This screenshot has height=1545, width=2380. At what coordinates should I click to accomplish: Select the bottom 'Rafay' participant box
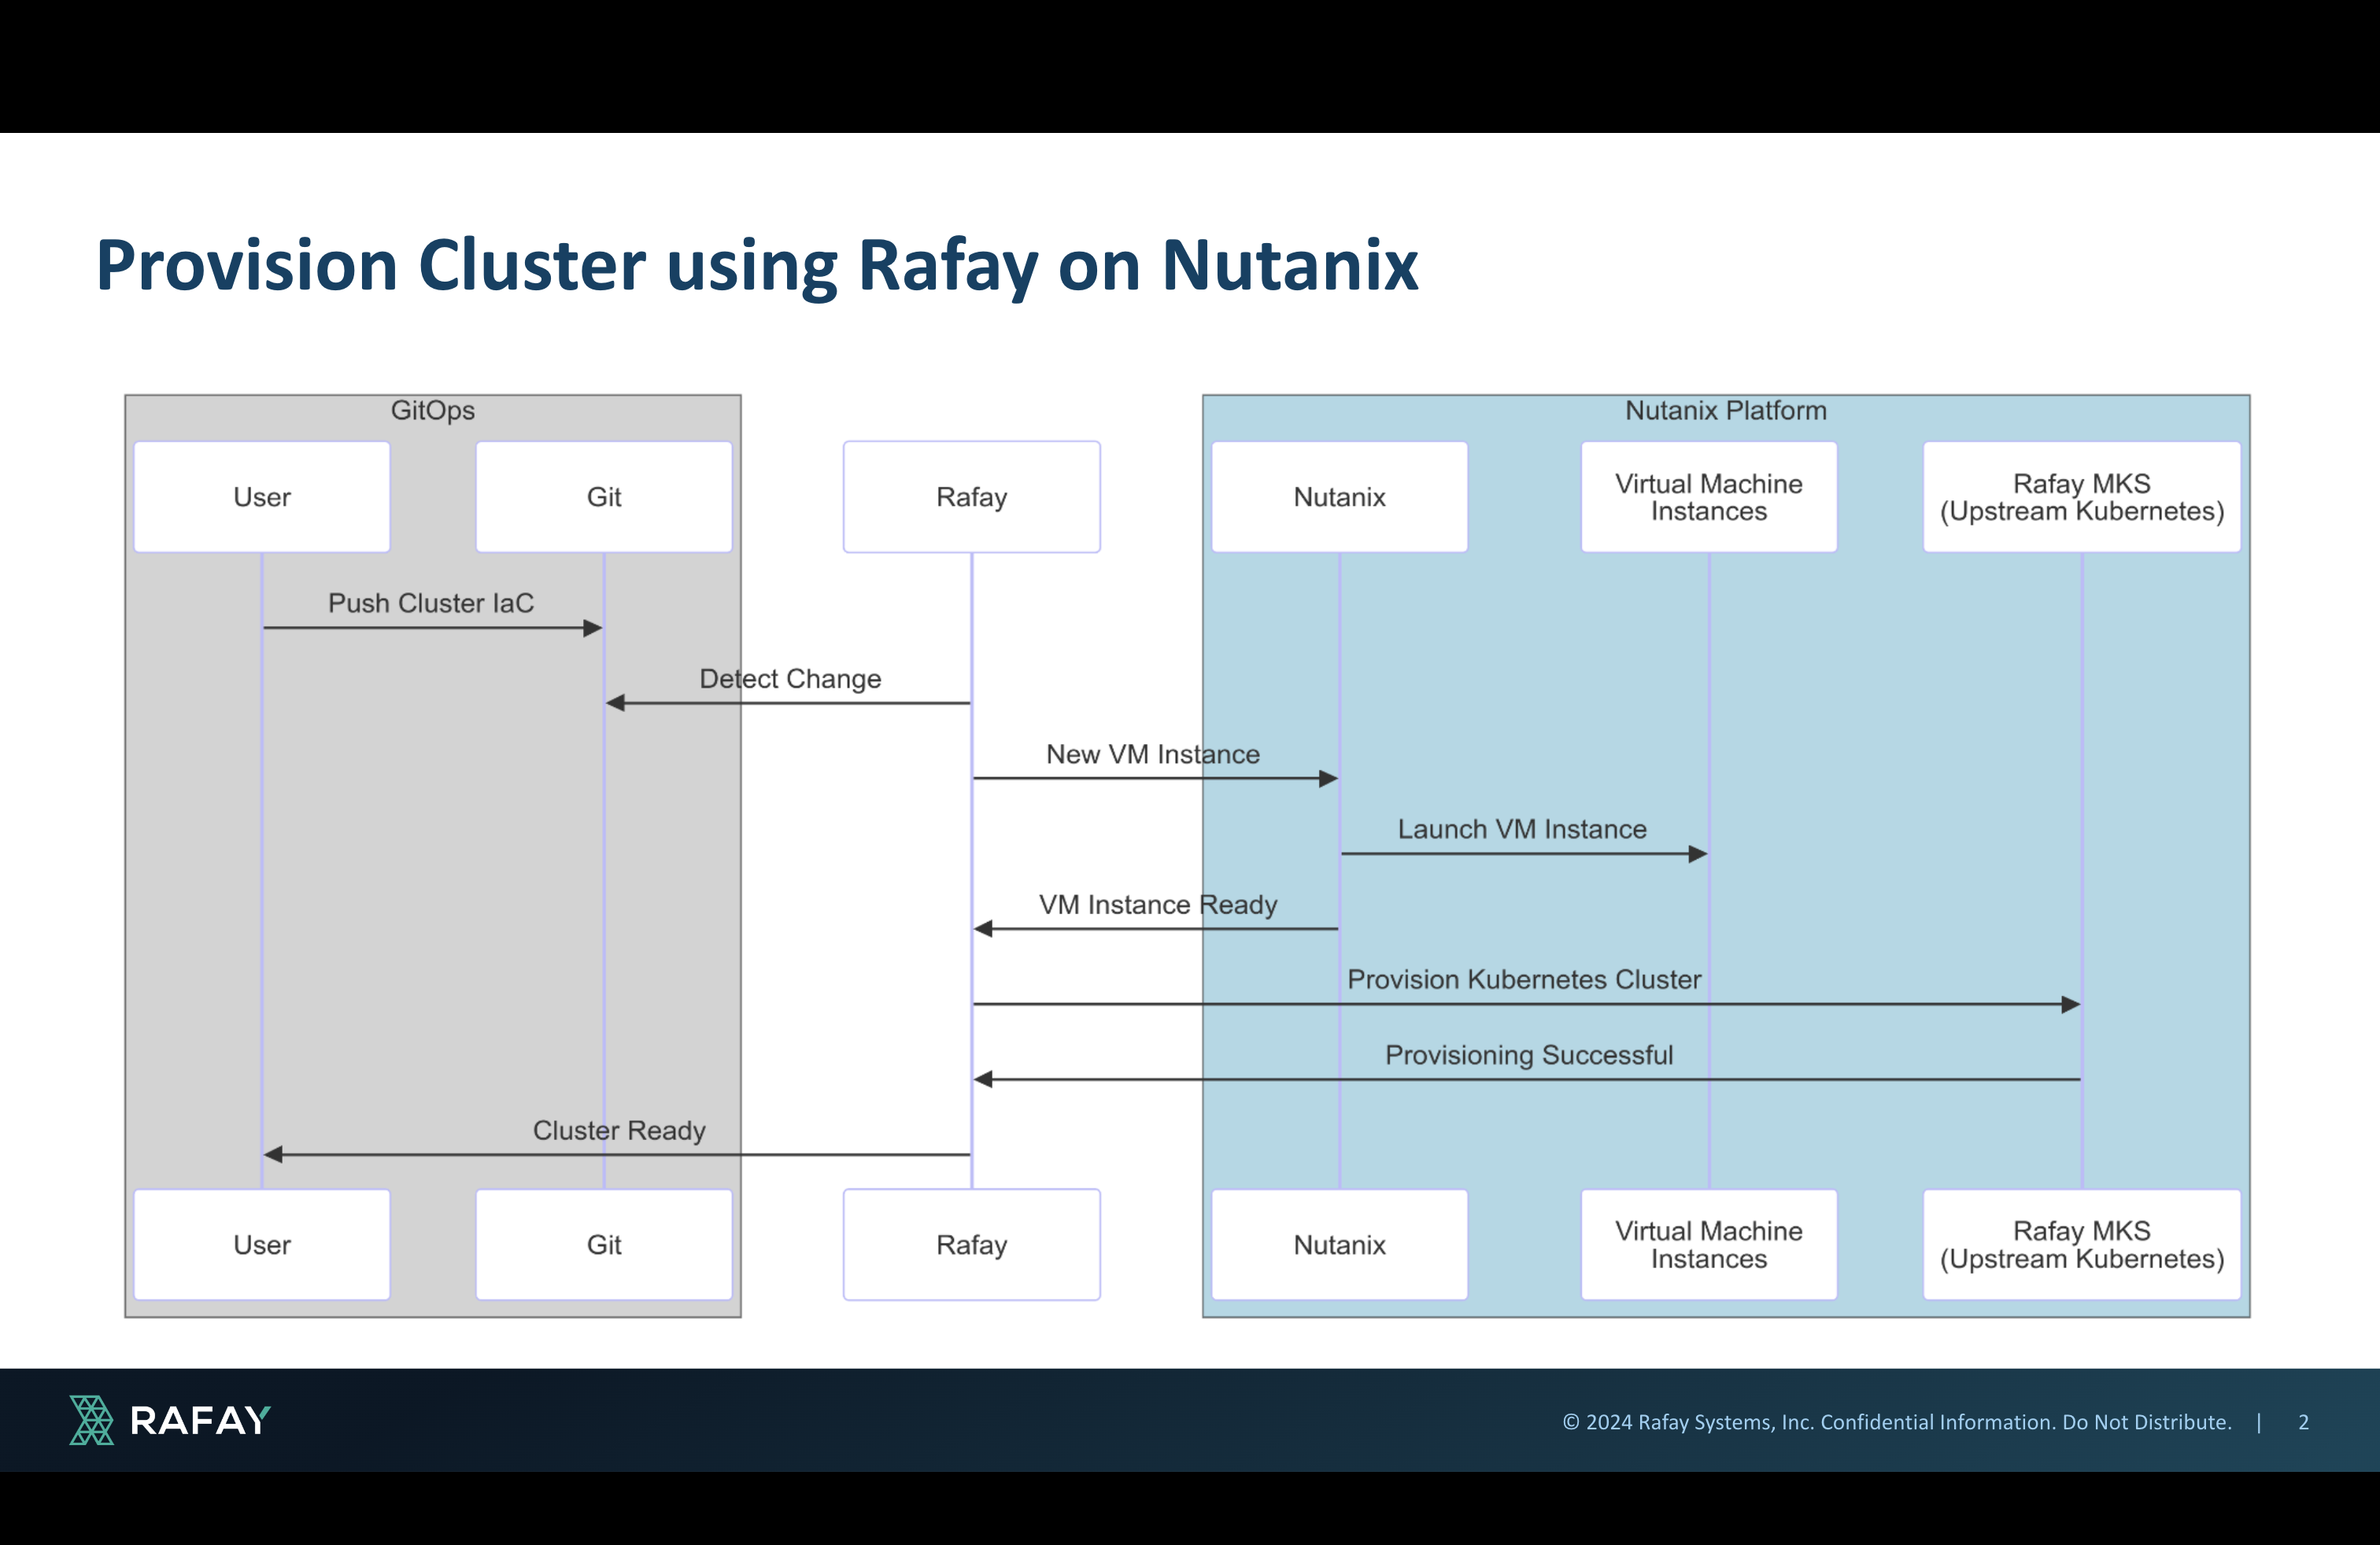pyautogui.click(x=972, y=1244)
